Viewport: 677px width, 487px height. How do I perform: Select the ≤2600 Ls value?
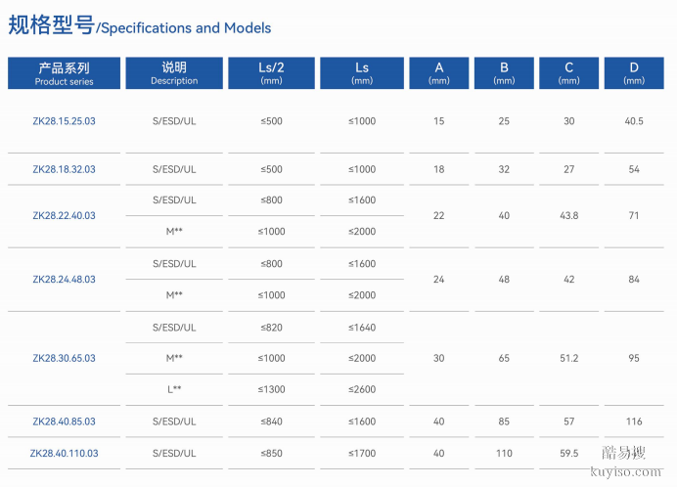pyautogui.click(x=362, y=389)
